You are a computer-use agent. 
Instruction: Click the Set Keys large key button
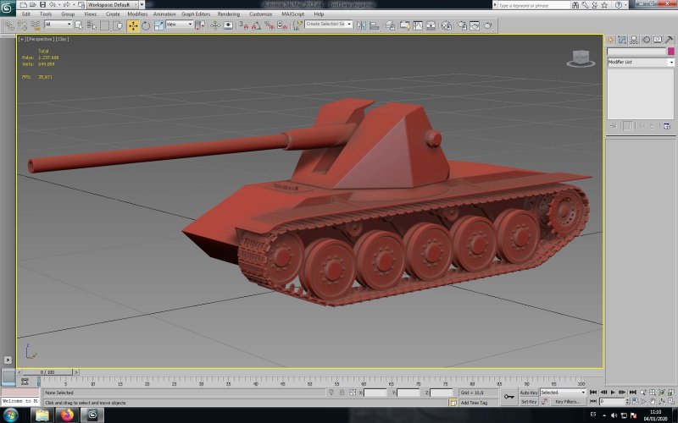508,397
